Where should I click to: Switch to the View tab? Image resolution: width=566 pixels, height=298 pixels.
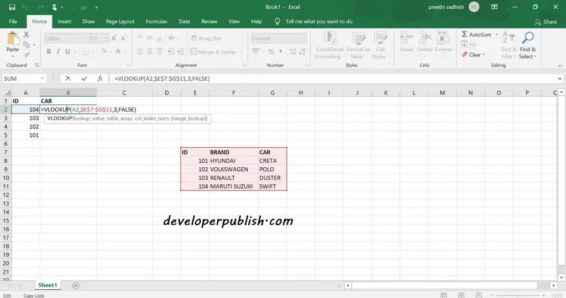234,22
